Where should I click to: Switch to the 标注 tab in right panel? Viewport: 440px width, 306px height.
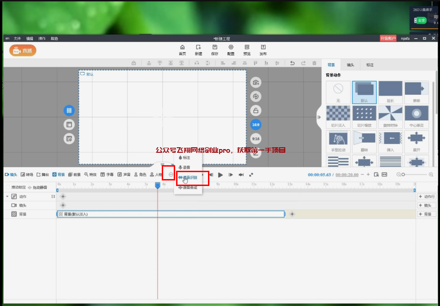point(370,65)
